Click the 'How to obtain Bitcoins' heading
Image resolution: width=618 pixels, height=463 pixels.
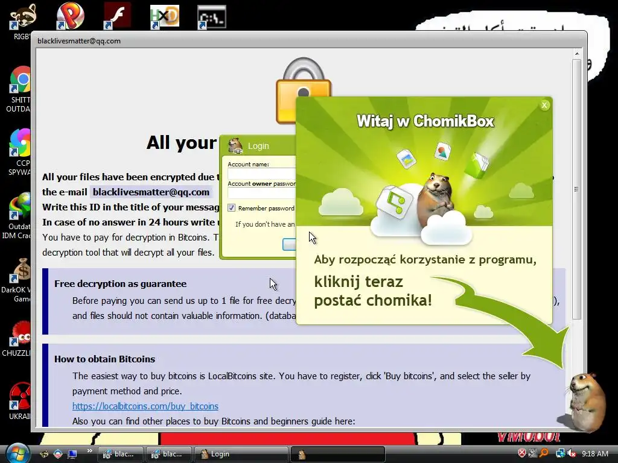pyautogui.click(x=104, y=359)
